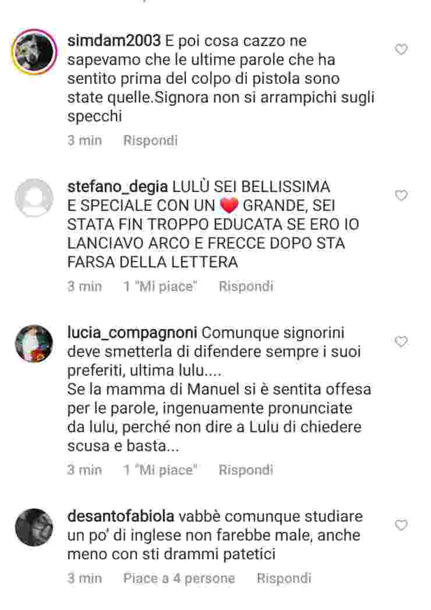This screenshot has height=610, width=431.
Task: Open simdam2003's profile picture
Action: [x=34, y=51]
